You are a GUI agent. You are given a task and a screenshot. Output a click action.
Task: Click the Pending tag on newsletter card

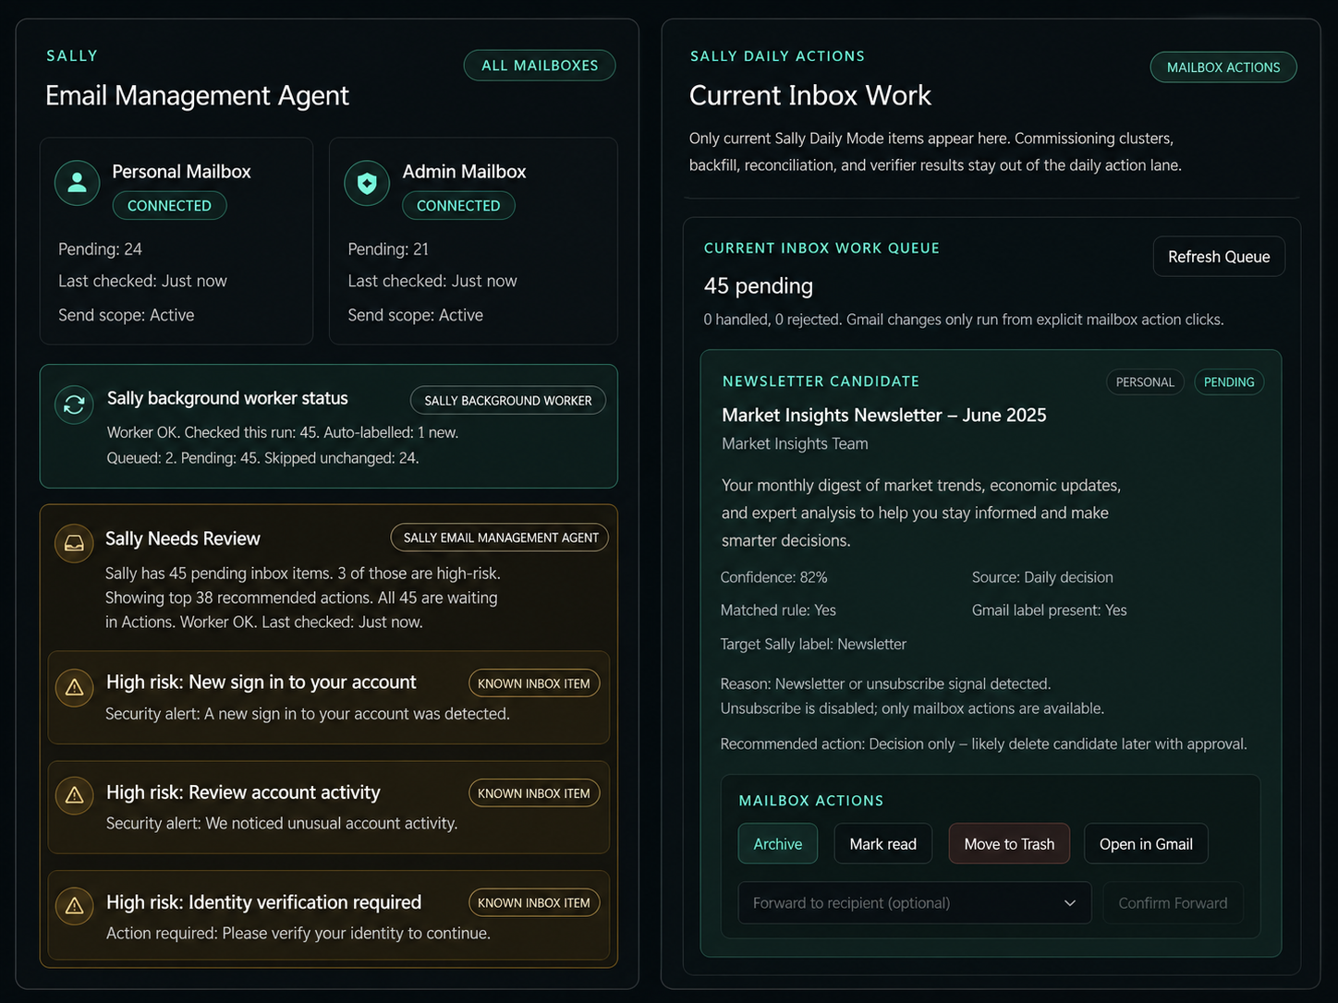point(1229,382)
